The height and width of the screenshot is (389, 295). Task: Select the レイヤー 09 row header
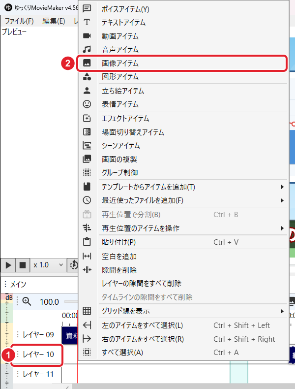coord(37,334)
